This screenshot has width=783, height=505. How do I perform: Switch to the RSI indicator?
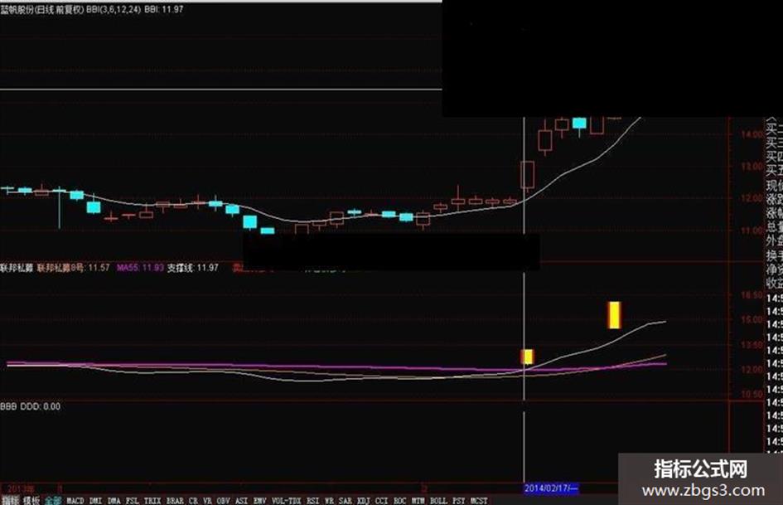coord(313,501)
